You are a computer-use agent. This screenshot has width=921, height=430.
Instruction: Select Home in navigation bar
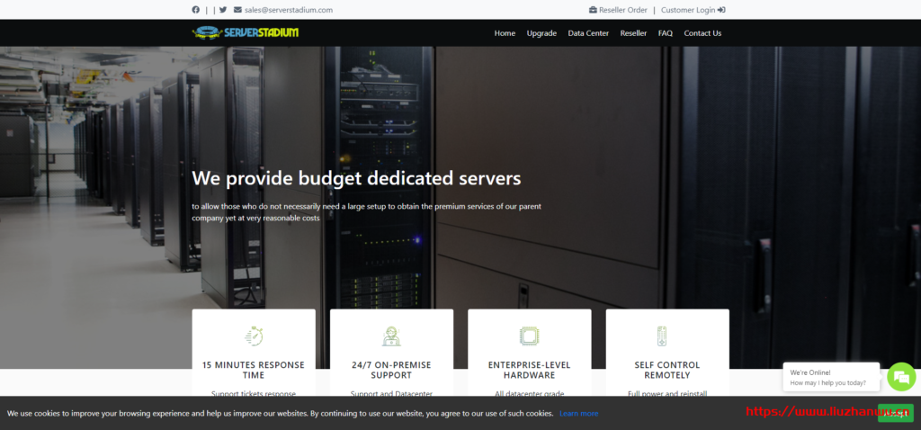[505, 33]
